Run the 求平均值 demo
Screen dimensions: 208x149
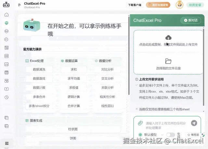click(x=74, y=79)
